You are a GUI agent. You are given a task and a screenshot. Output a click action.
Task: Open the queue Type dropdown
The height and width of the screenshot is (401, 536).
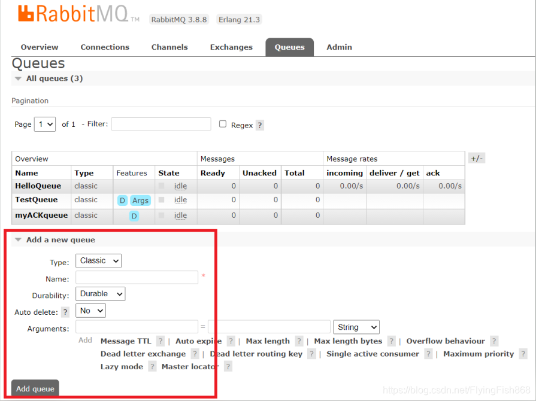(98, 260)
